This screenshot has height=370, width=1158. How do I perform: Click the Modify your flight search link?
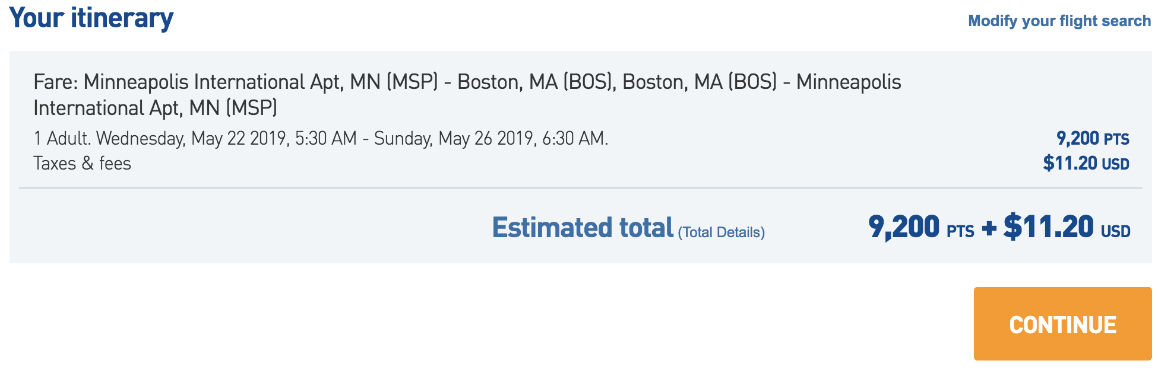point(1059,21)
